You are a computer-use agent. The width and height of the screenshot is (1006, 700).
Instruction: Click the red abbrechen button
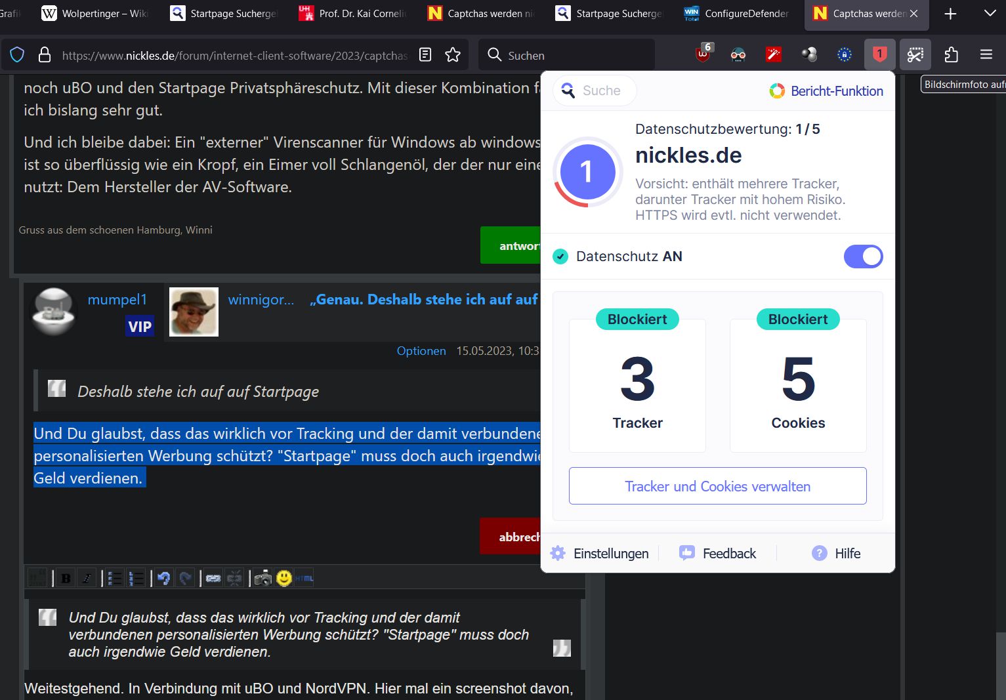tap(511, 536)
